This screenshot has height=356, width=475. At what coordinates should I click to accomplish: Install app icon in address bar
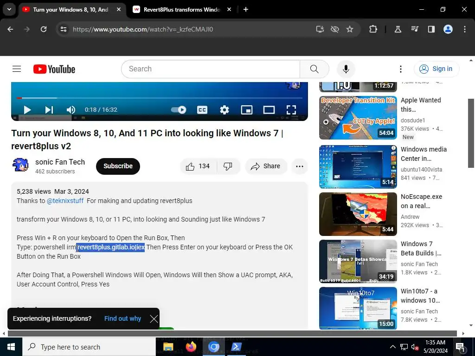[x=320, y=29]
